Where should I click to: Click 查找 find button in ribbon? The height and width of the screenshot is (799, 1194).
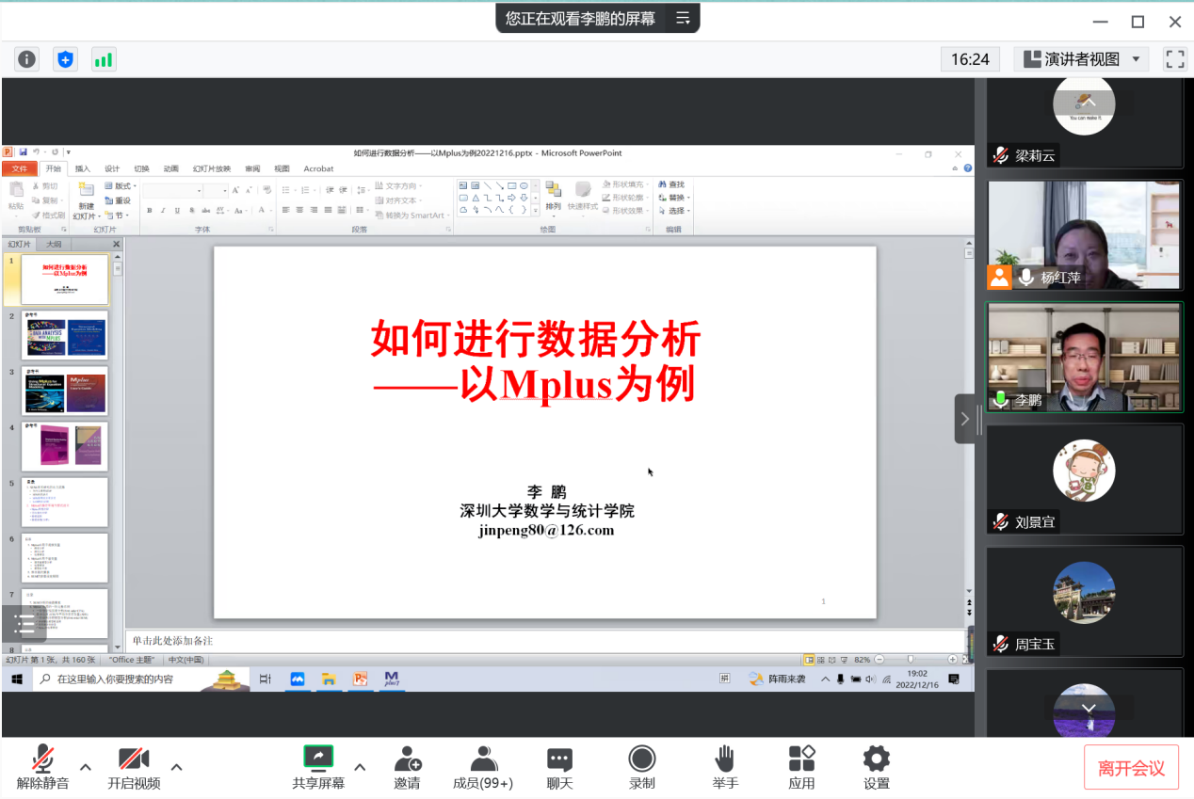(x=672, y=184)
